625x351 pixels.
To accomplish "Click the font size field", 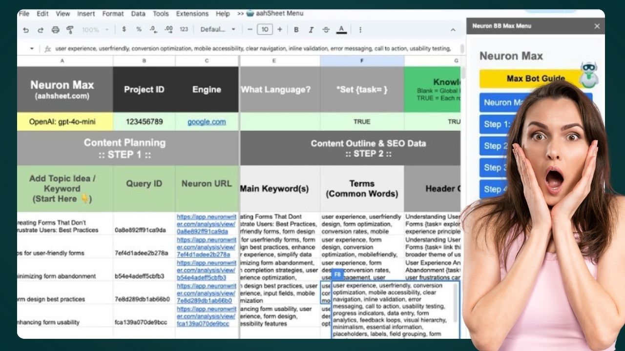I will (x=265, y=29).
